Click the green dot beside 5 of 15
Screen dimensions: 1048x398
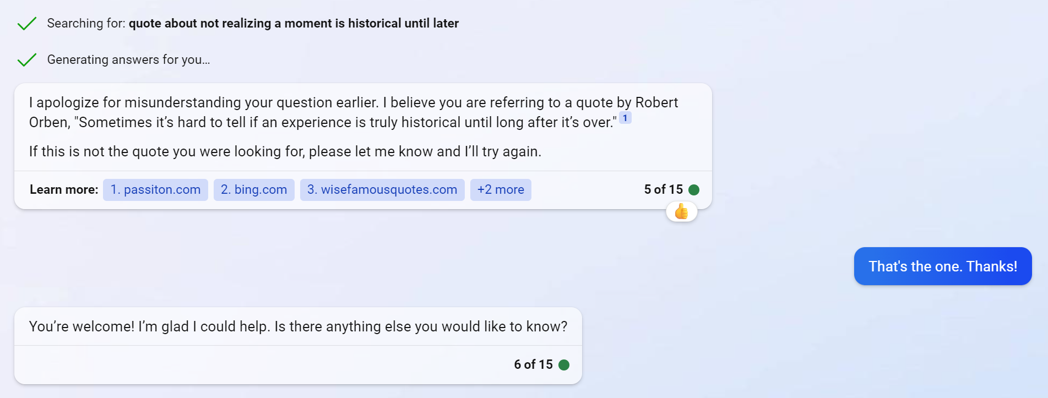click(694, 190)
